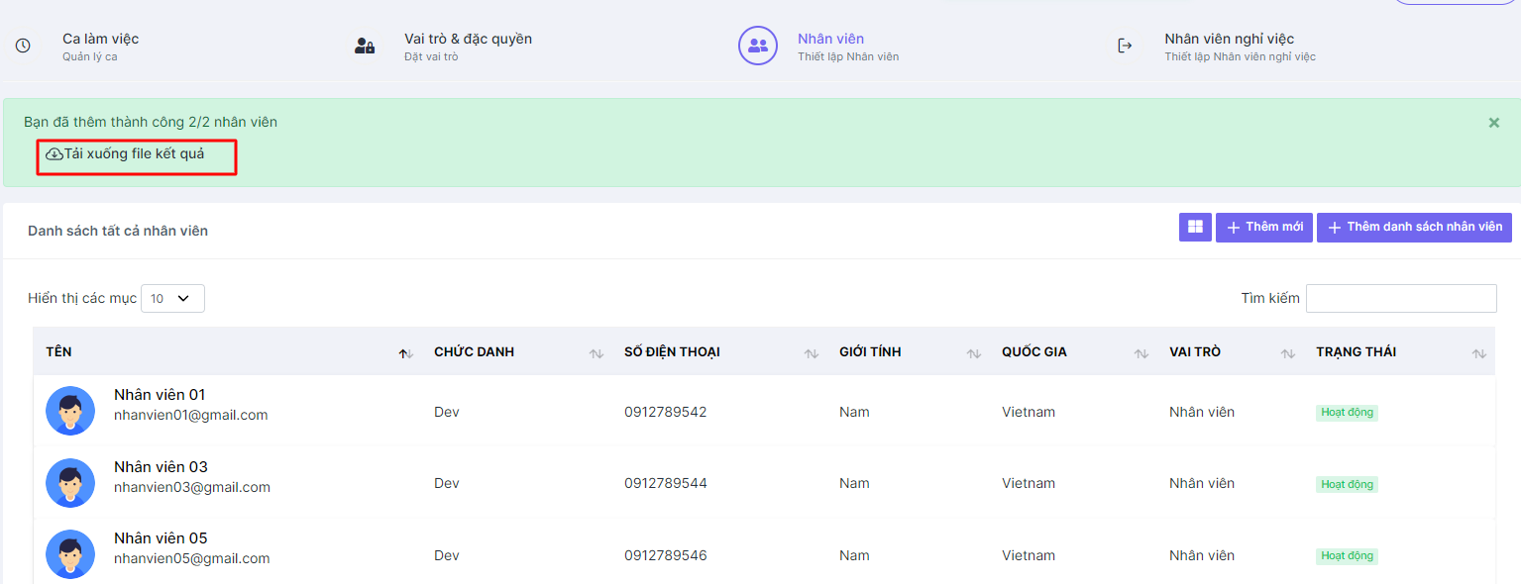Click the circled Nhân viên people icon
Image resolution: width=1521 pixels, height=584 pixels.
pyautogui.click(x=757, y=46)
